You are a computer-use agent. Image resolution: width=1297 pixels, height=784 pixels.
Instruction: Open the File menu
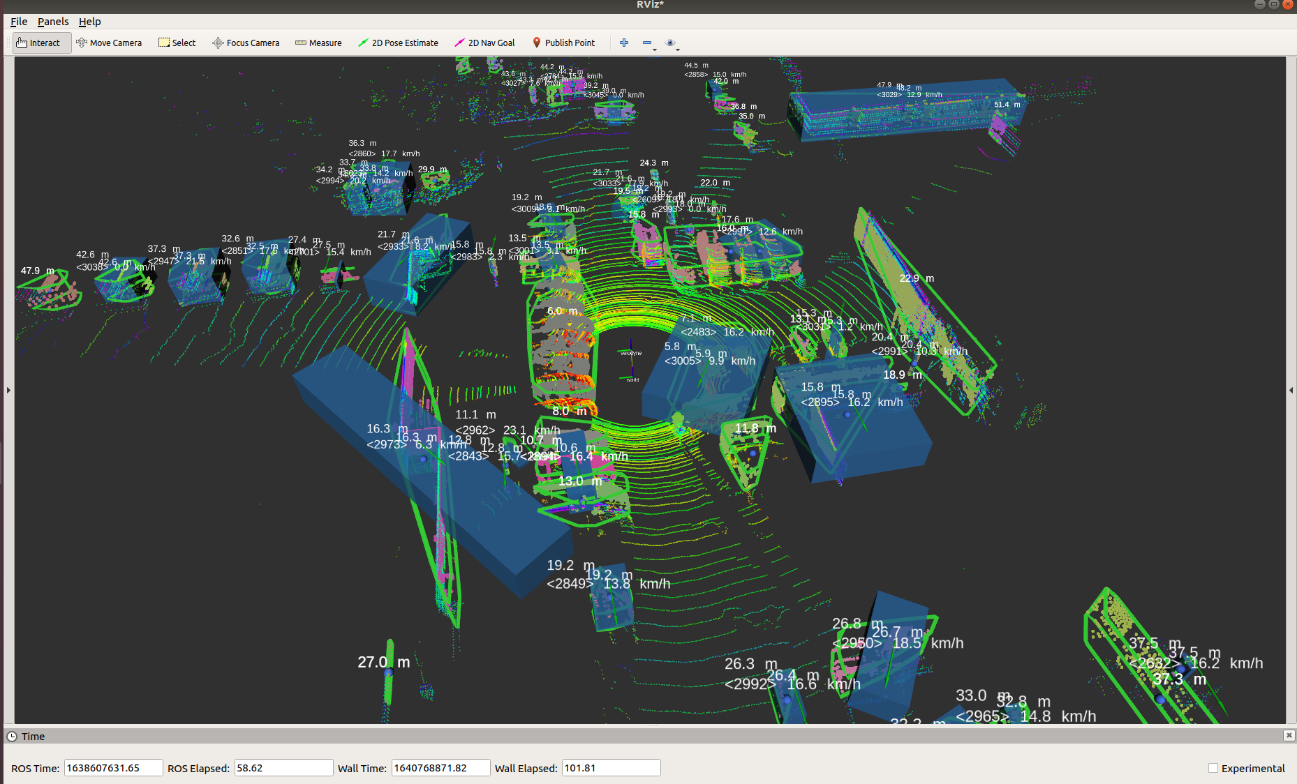tap(19, 22)
